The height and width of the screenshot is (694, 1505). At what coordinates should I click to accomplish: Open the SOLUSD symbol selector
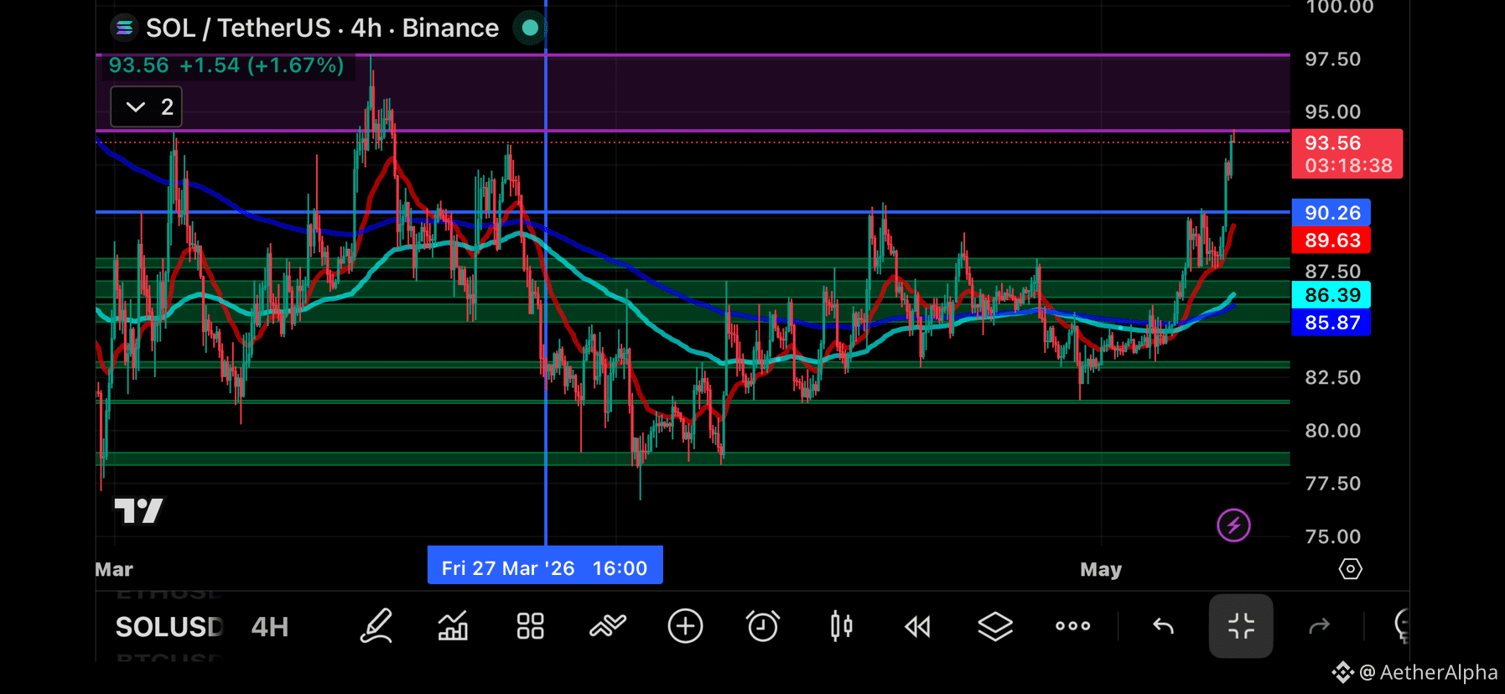[169, 627]
